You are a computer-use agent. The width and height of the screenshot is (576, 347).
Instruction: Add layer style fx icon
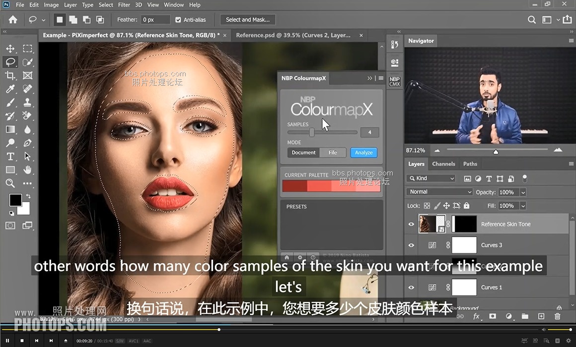[x=477, y=316]
